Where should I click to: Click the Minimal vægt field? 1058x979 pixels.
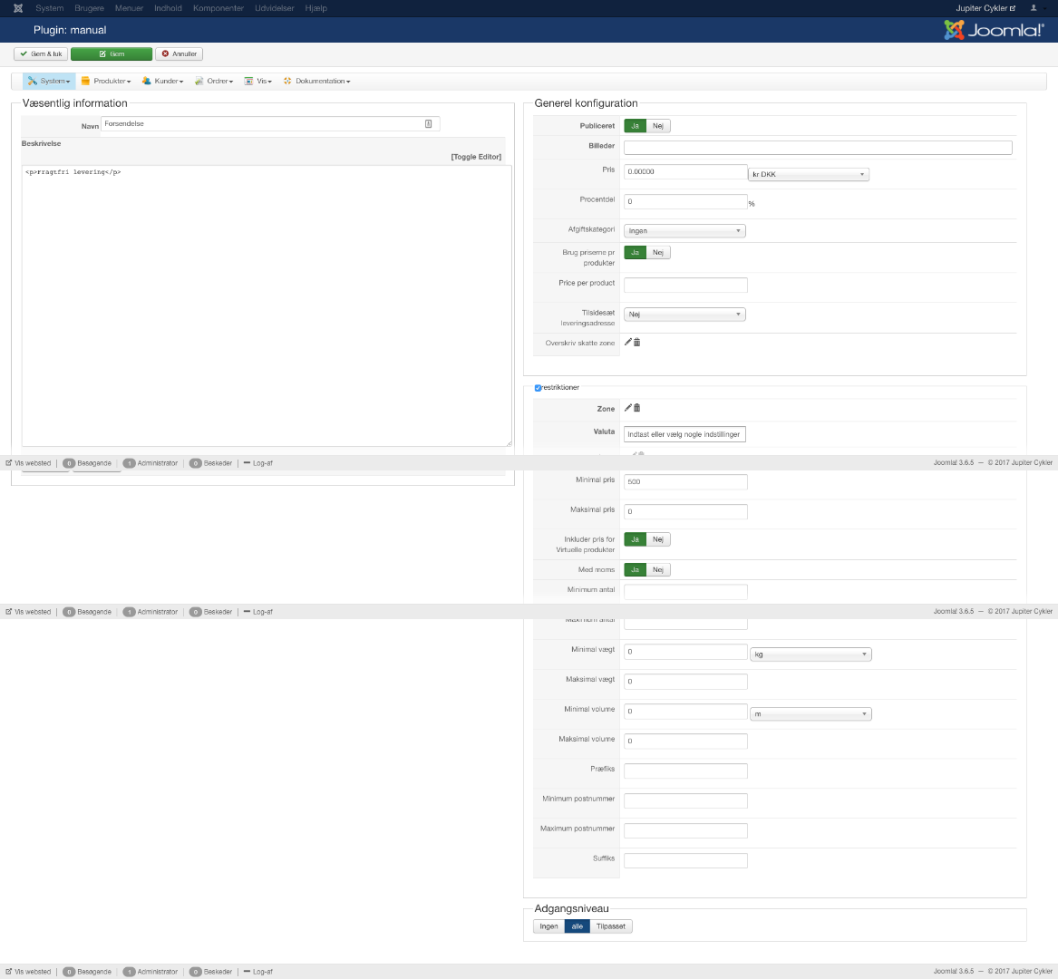coord(685,651)
